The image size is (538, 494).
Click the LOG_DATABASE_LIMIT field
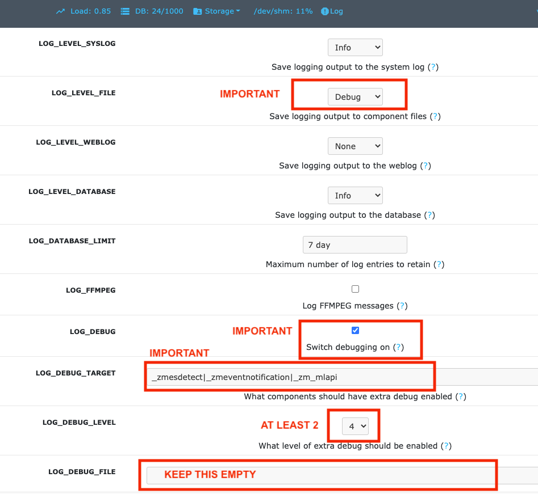click(355, 244)
